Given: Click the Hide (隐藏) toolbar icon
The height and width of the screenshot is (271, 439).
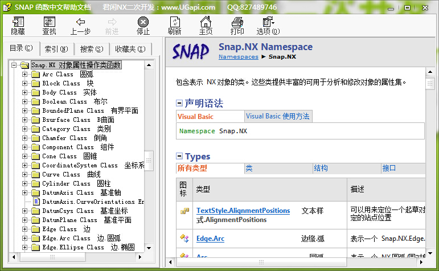Looking at the screenshot, I should pos(18,25).
